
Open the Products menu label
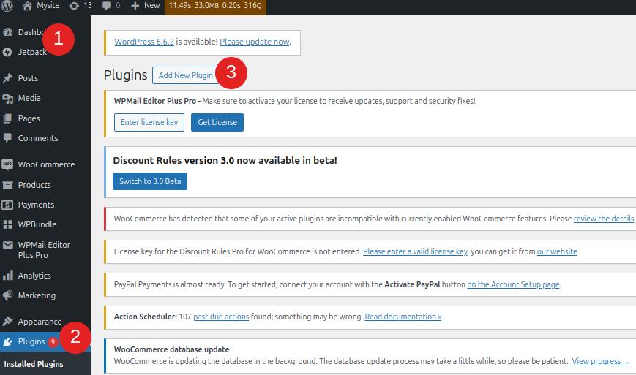coord(34,185)
